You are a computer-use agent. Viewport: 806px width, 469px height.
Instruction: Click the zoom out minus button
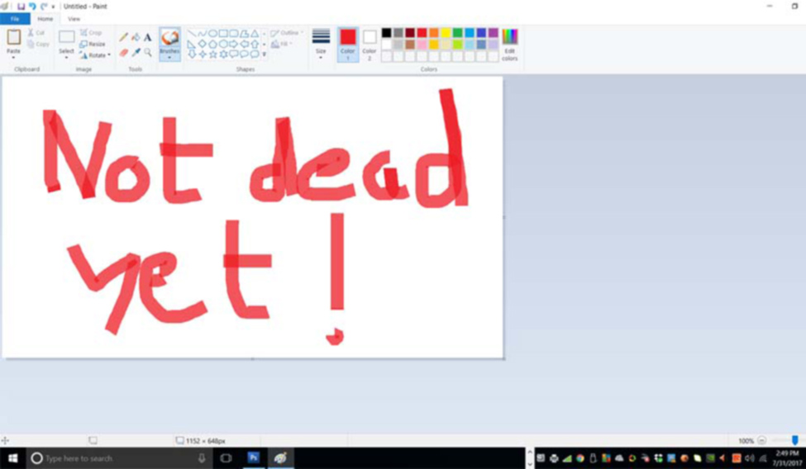click(x=762, y=441)
